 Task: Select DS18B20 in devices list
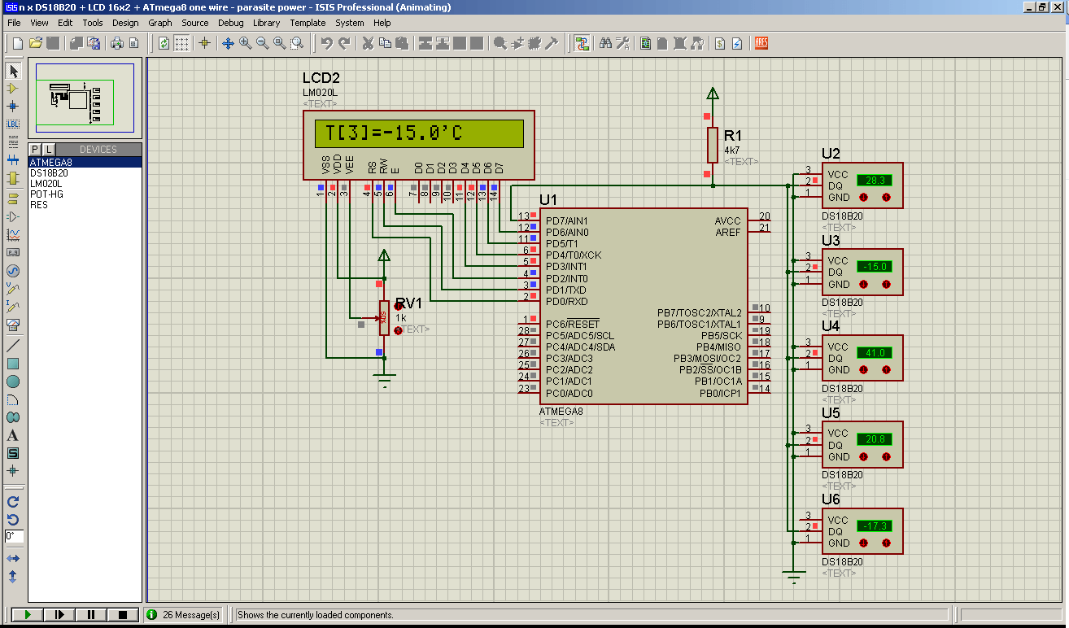pos(49,173)
